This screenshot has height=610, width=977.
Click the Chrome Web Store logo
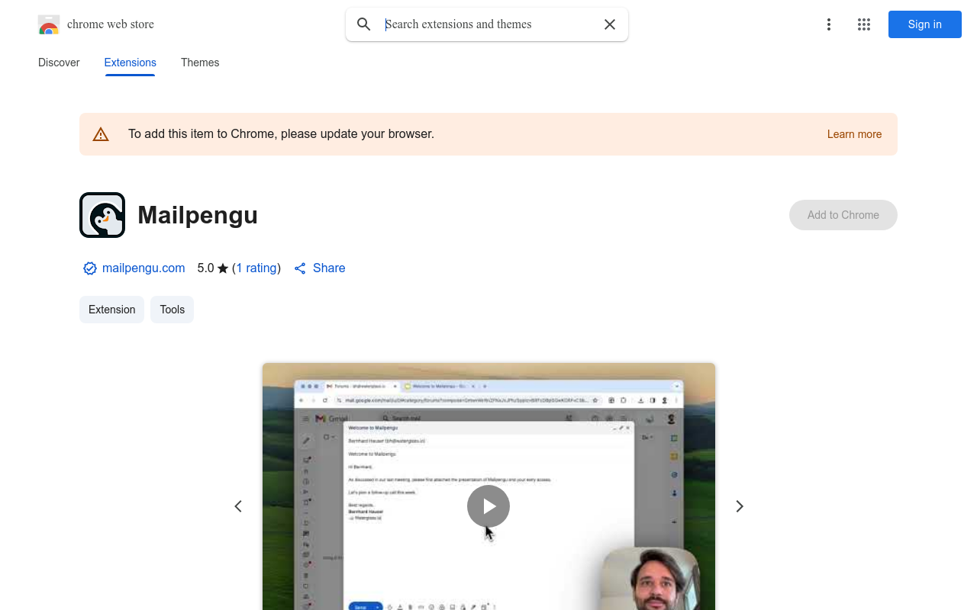(x=49, y=24)
